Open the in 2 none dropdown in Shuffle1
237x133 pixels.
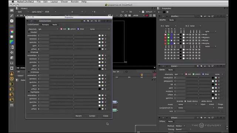click(196, 26)
